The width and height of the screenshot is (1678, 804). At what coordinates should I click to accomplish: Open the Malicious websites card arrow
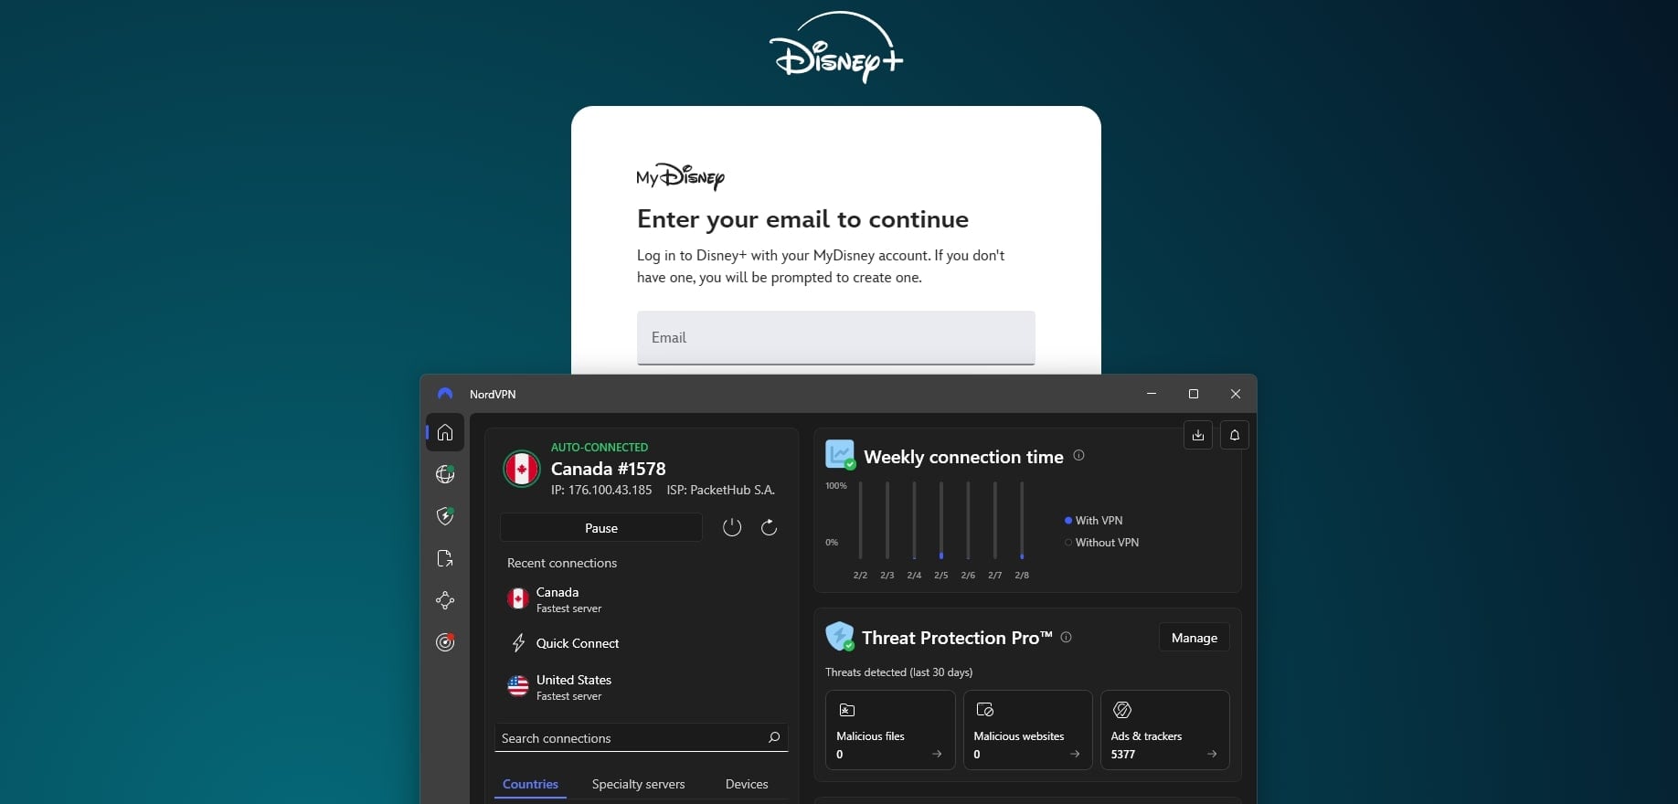[1075, 754]
